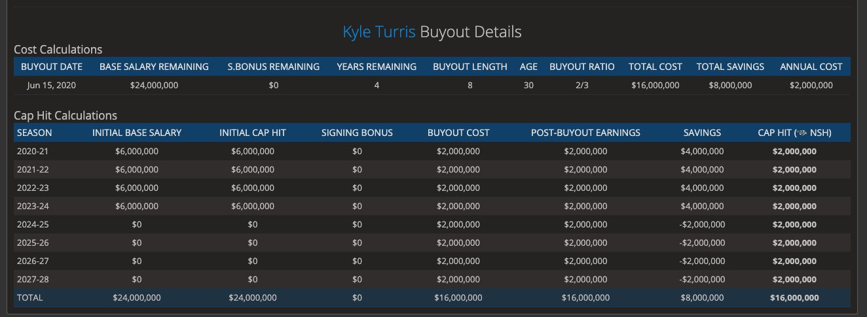This screenshot has height=317, width=867.
Task: Click the 2026-27 season row label
Action: (x=33, y=261)
